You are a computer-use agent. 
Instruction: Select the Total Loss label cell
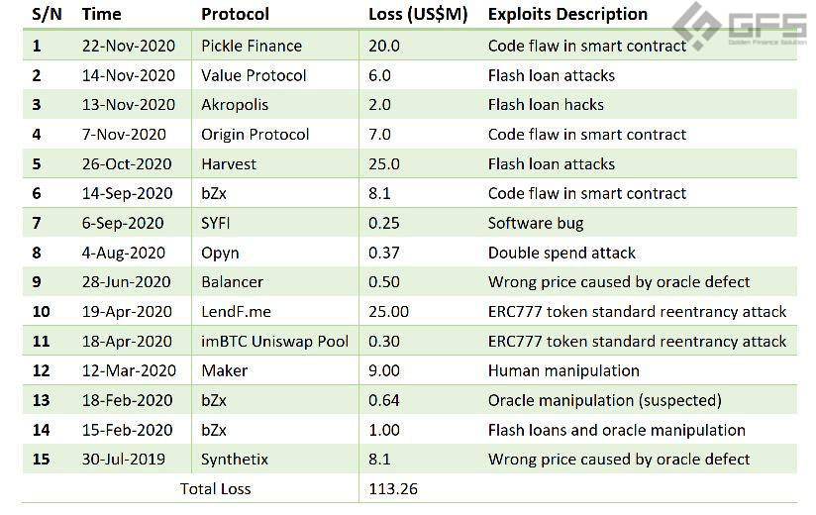[x=216, y=489]
